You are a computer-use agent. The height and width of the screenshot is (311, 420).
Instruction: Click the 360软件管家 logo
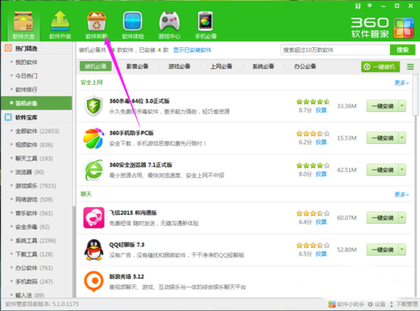point(382,28)
